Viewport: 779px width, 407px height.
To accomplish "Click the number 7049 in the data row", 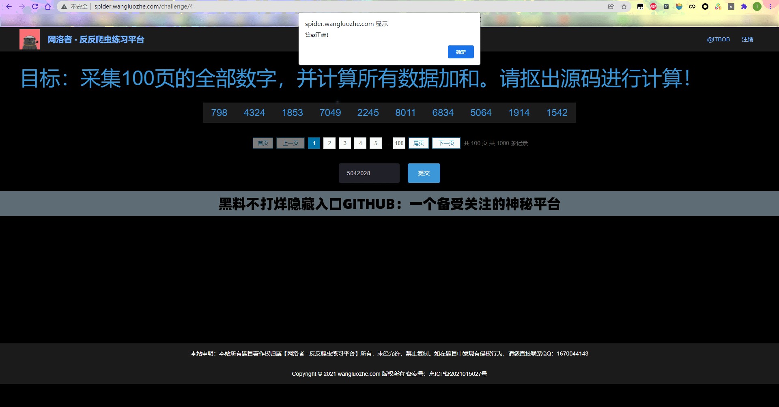I will coord(330,113).
